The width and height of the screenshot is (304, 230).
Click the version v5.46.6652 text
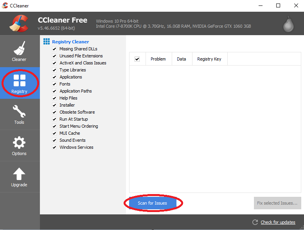coord(56,28)
